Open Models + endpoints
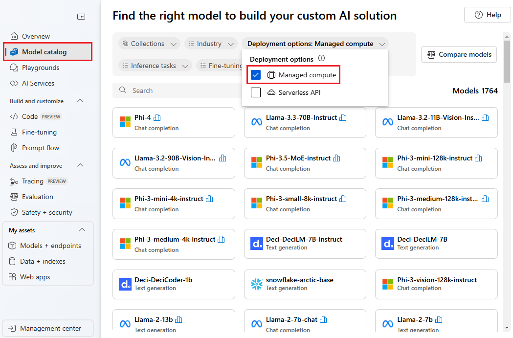This screenshot has height=338, width=513. [45, 246]
